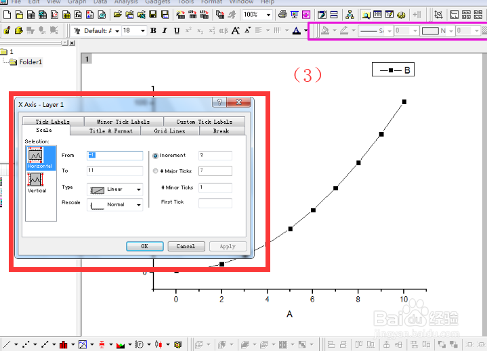Screen dimensions: 487x351
Task: Switch to the Grid Lines tab
Action: [x=169, y=131]
